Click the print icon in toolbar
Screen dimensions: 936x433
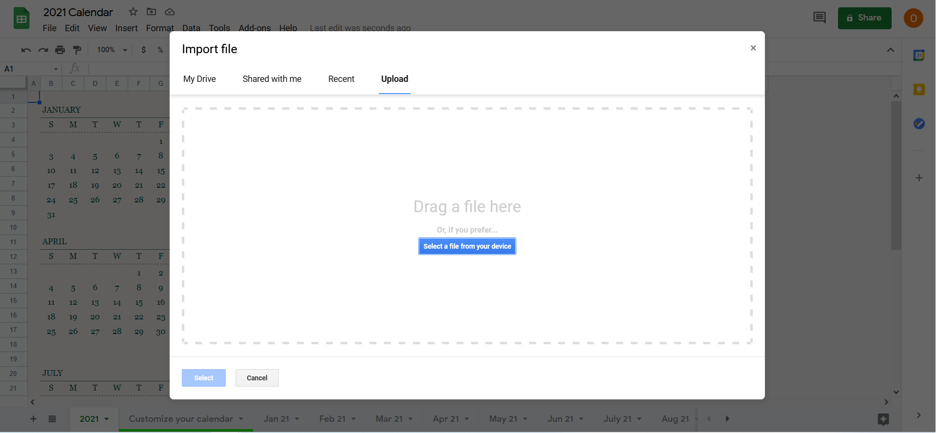[60, 50]
